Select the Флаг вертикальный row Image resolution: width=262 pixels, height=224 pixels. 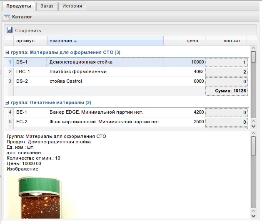pos(104,122)
